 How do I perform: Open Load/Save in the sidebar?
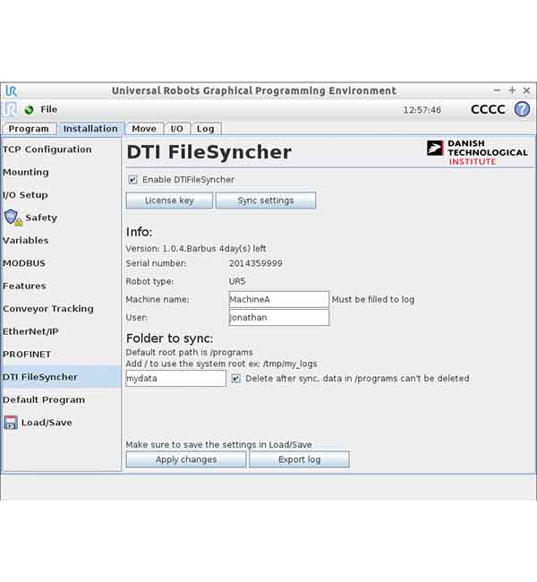pyautogui.click(x=61, y=423)
